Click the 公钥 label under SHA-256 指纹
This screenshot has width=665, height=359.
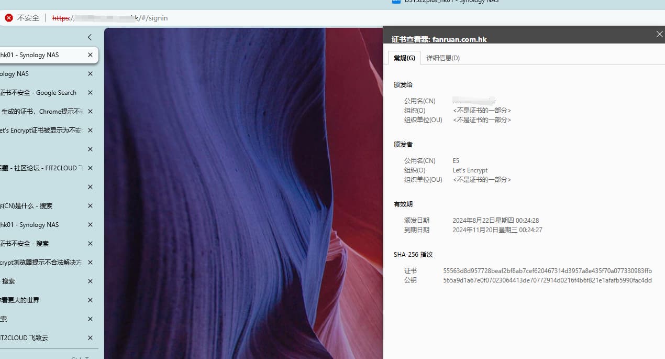[x=411, y=280]
